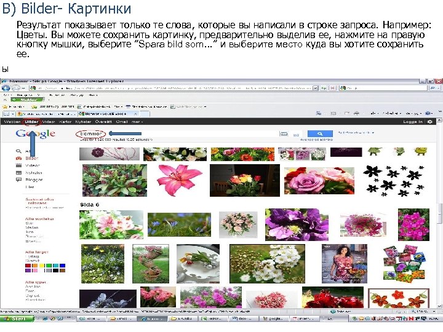Pick the pink color filter swatch

(34, 271)
